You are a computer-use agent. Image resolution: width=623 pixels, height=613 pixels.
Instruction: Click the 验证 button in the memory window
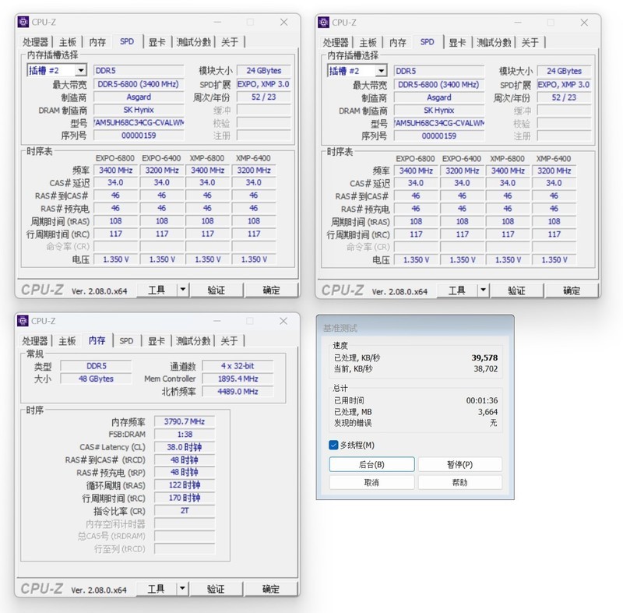(x=216, y=588)
